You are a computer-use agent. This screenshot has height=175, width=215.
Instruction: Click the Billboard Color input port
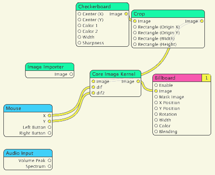pos(156,126)
